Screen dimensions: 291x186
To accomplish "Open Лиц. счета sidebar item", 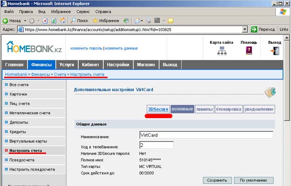I will tap(34, 104).
